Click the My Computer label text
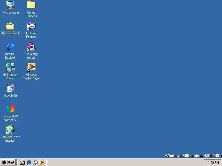Image resolution: width=222 pixels, height=166 pixels. coord(10,12)
